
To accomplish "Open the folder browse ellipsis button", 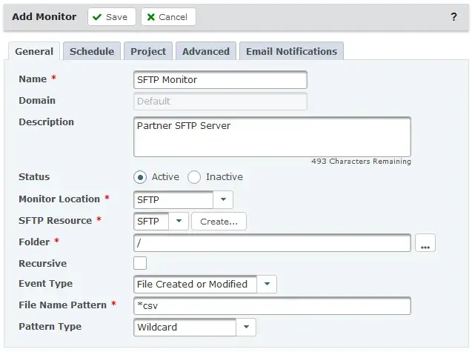I will click(425, 243).
